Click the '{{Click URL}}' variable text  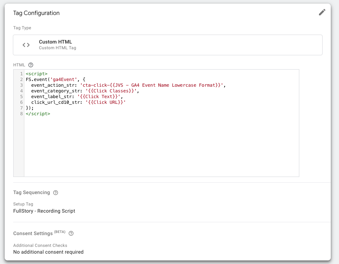[x=105, y=102]
